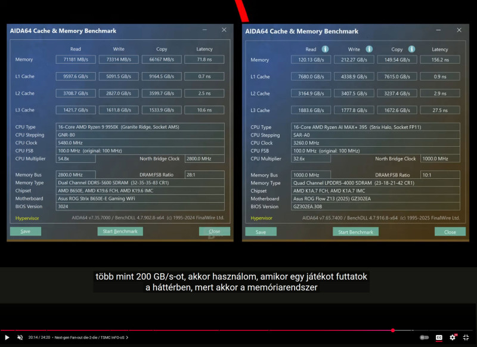Image resolution: width=477 pixels, height=347 pixels.
Task: Click the Motherboard field "Asus ROG Flow Z13 (2025) GZ302EA"
Action: (x=376, y=199)
